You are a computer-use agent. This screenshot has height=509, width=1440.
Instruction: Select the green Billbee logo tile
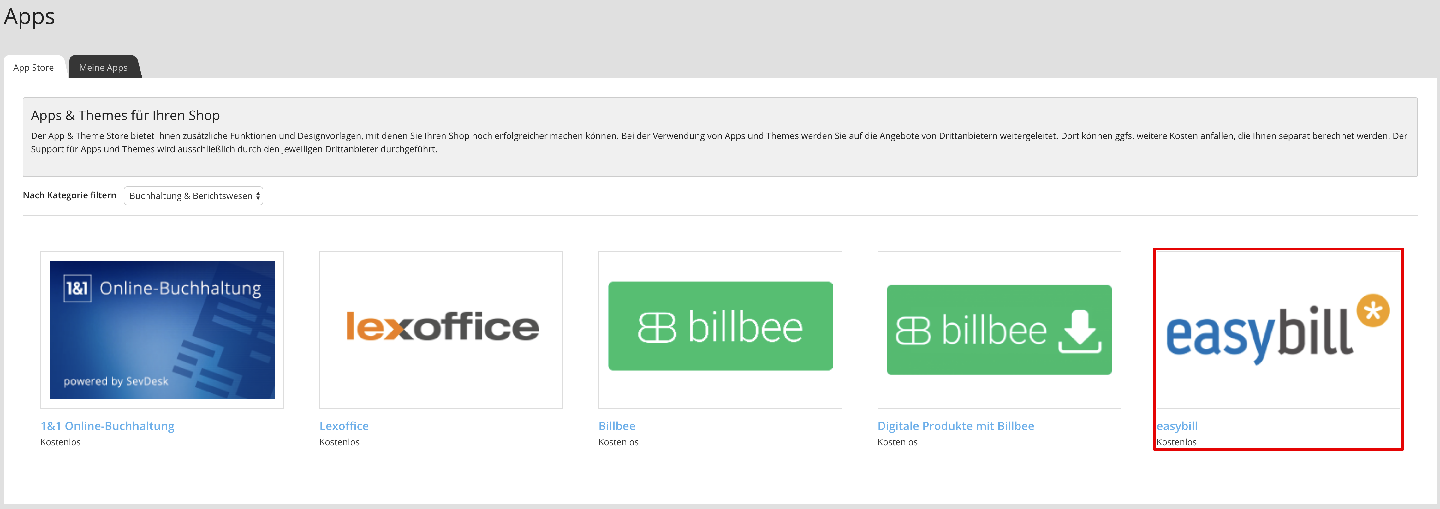(720, 329)
